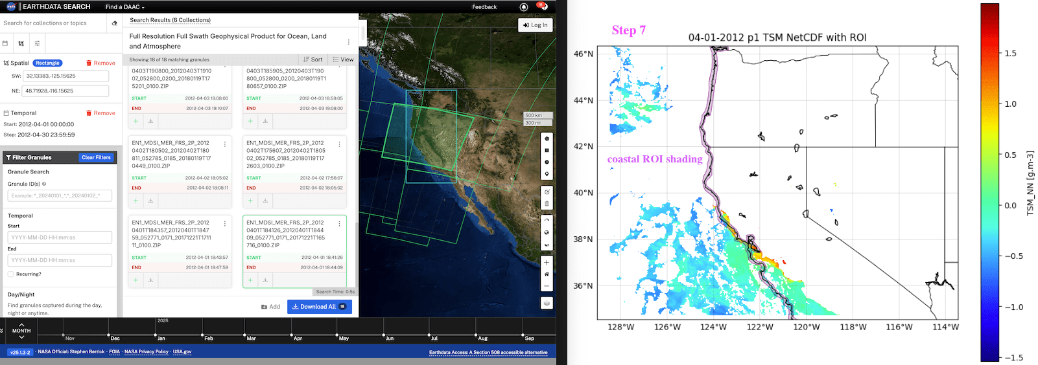Viewport: 1038px width, 365px height.
Task: Open options menu for granule 20120402T175607
Action: (x=339, y=144)
